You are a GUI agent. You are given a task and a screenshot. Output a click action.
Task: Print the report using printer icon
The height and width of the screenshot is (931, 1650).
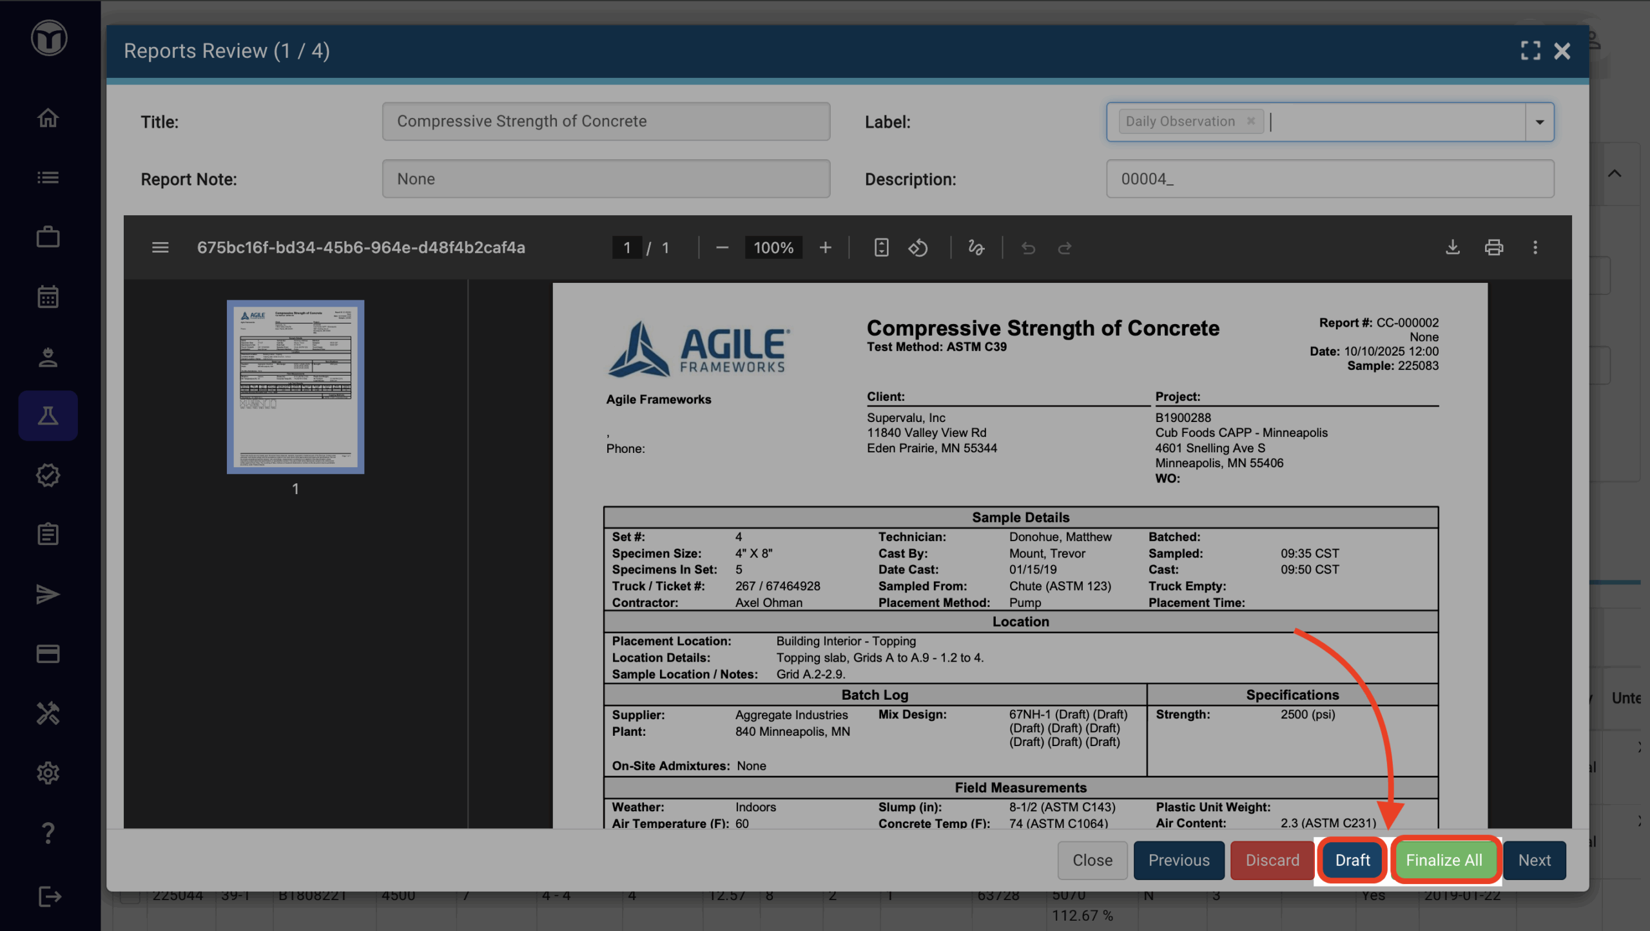tap(1493, 247)
